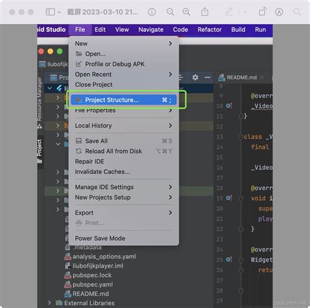Zoom in using Preview toolbar
Image resolution: width=310 pixels, height=308 pixels.
tap(186, 12)
